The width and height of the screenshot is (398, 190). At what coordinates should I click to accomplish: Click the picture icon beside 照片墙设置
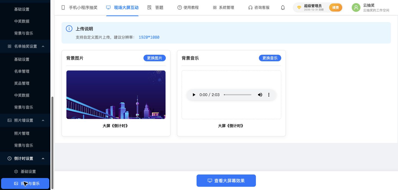pos(10,120)
